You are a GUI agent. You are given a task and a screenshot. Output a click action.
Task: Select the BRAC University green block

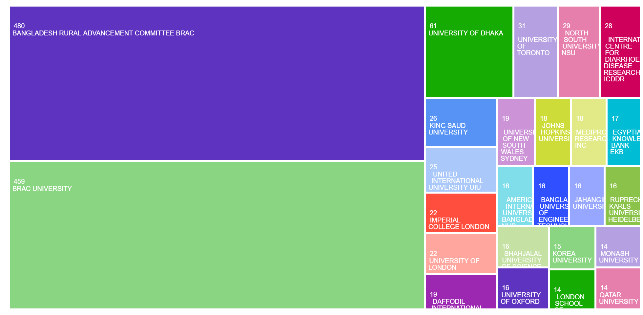(217, 235)
